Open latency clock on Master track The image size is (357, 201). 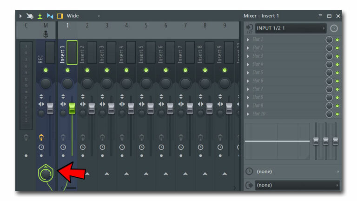tap(41, 147)
